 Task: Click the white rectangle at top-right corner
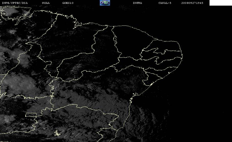221,3
